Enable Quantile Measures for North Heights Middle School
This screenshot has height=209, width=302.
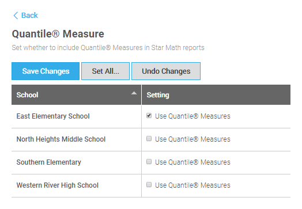[149, 139]
